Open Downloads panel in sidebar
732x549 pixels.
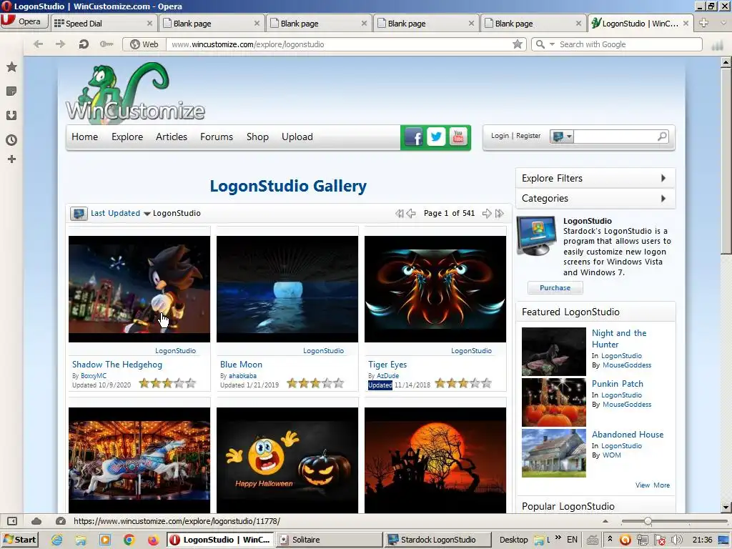pyautogui.click(x=11, y=115)
